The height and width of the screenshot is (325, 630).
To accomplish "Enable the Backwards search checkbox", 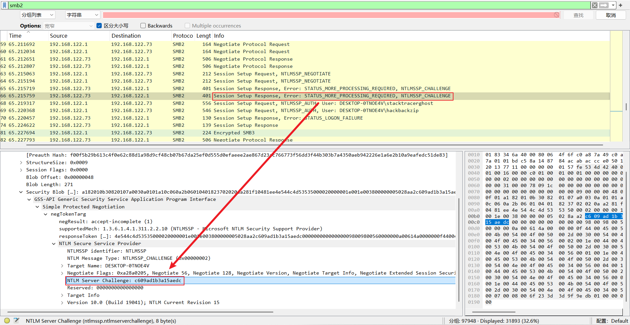I will (x=143, y=26).
